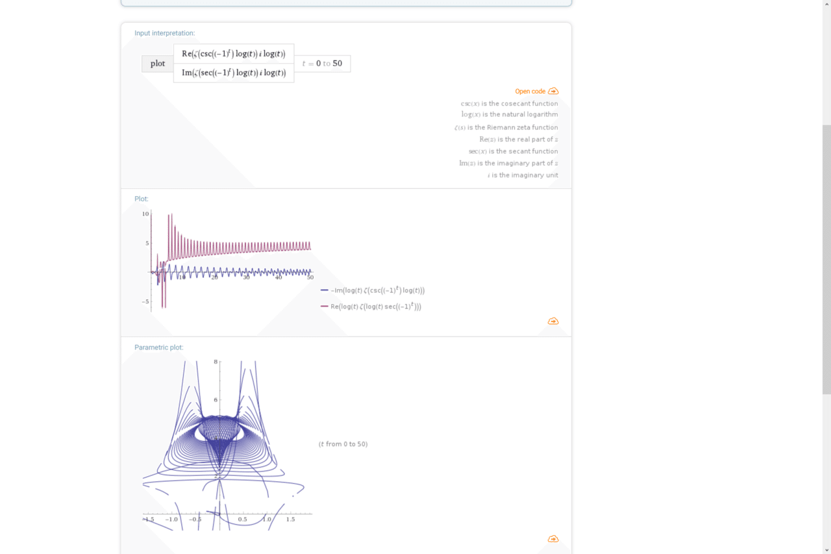
Task: Click the Riemann zeta function note
Action: tap(506, 127)
